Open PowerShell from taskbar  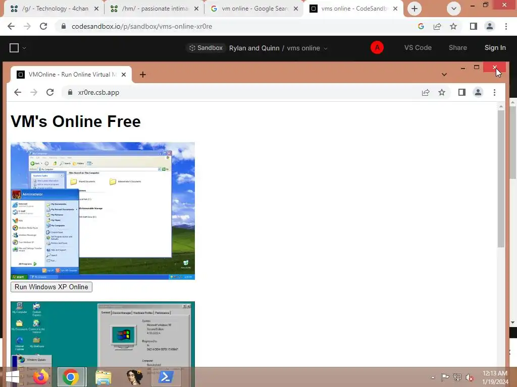click(x=166, y=377)
